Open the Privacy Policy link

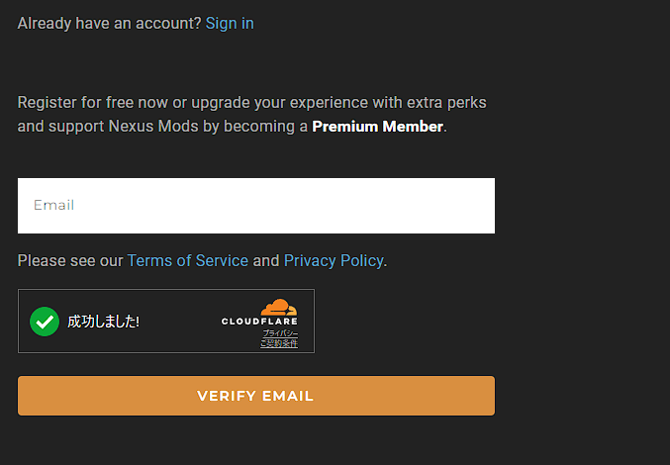click(x=334, y=260)
